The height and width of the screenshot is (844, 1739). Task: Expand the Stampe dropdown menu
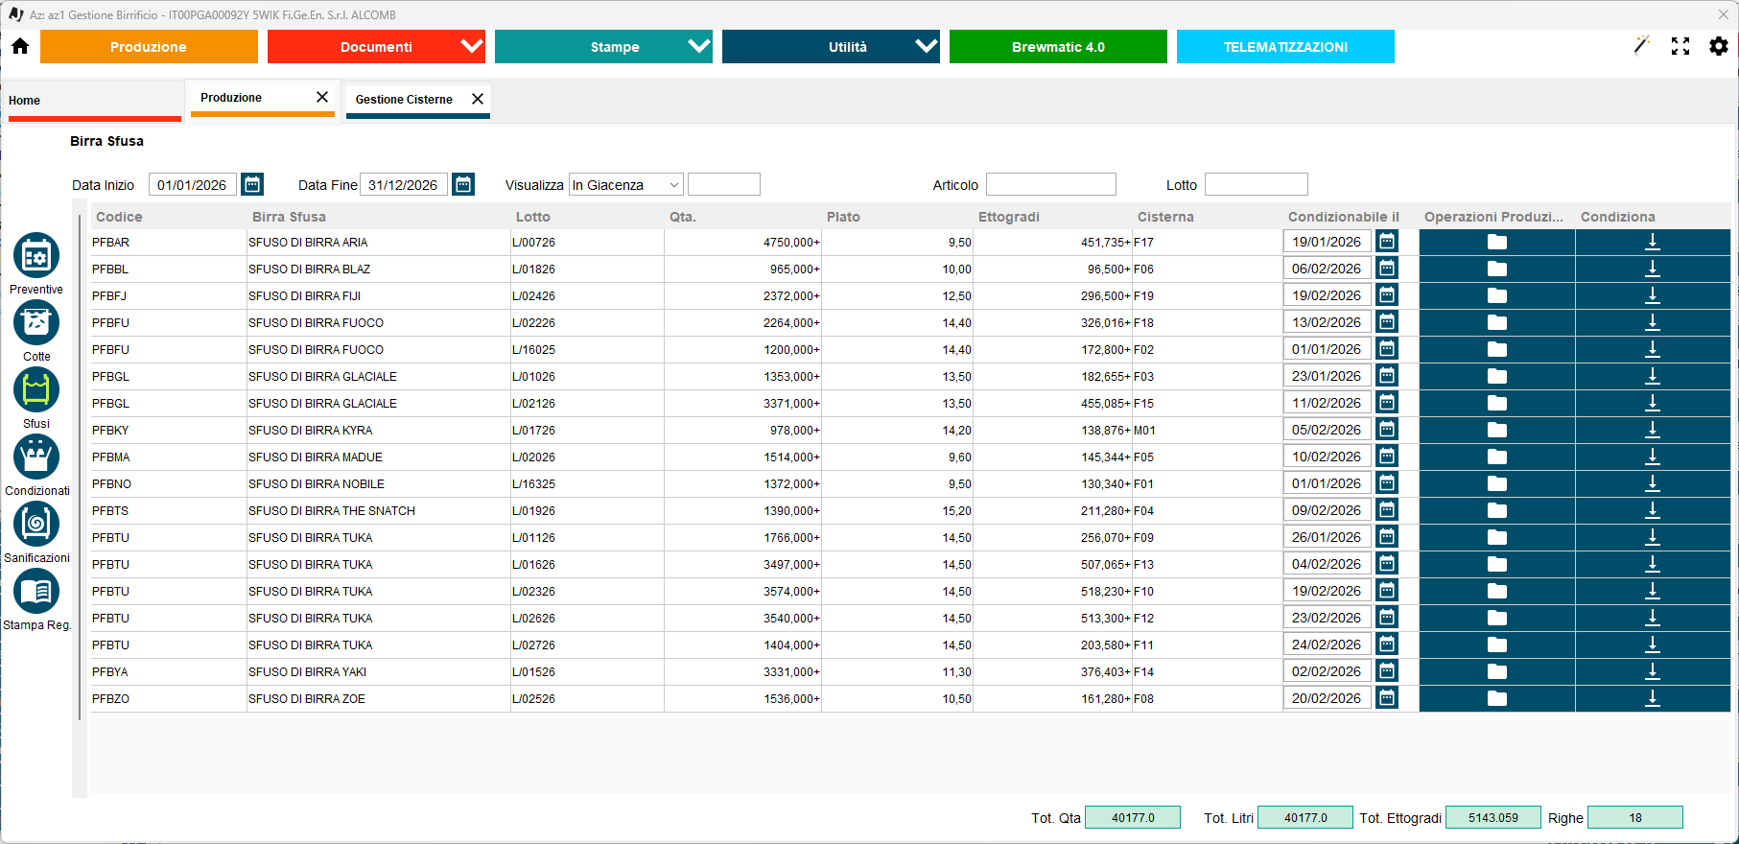click(698, 46)
